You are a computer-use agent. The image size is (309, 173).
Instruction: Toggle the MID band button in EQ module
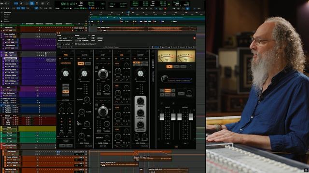click(x=117, y=86)
